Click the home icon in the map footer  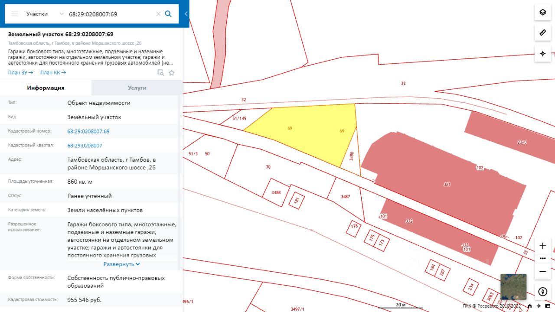(530, 306)
